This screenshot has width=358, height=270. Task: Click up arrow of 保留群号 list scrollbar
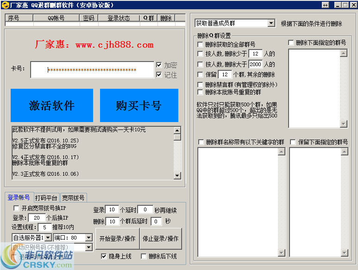344,152
